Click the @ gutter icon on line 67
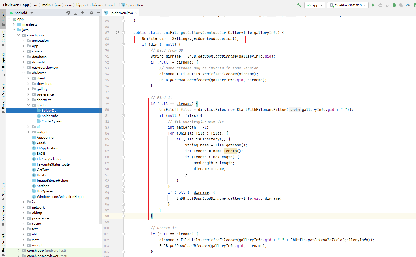This screenshot has width=416, height=257. 117,33
